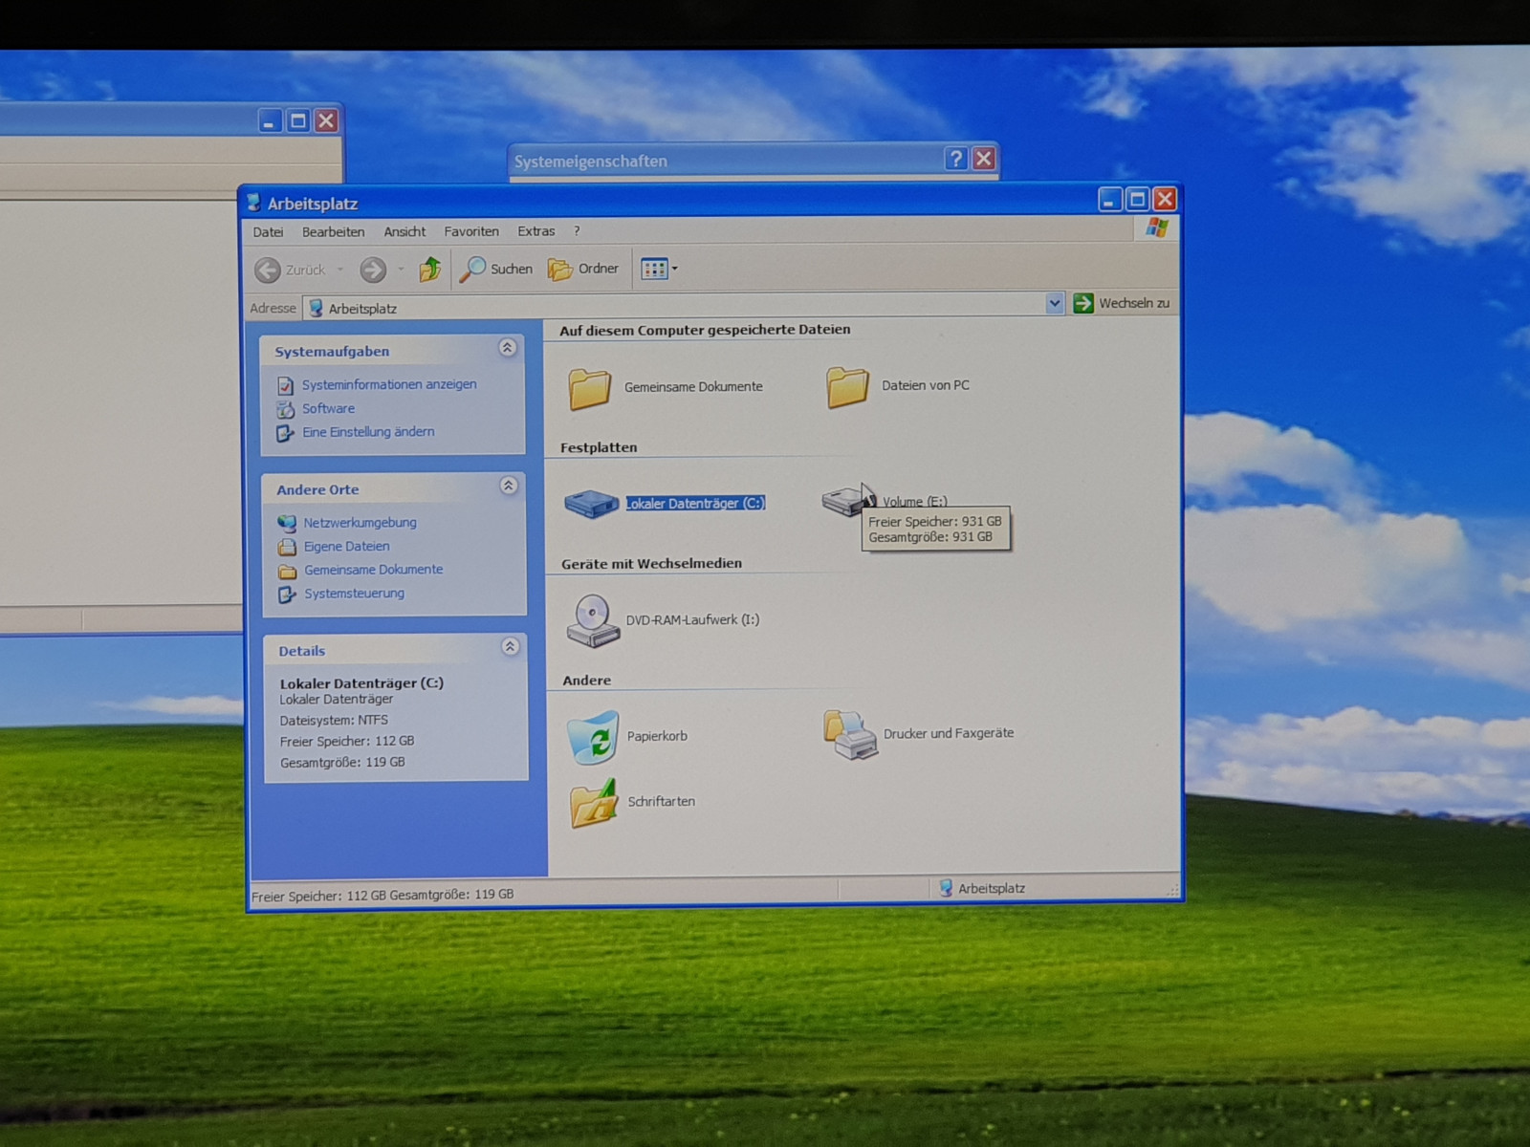The width and height of the screenshot is (1530, 1147).
Task: Select the Gemeinsame Dokumente folder icon
Action: (x=590, y=388)
